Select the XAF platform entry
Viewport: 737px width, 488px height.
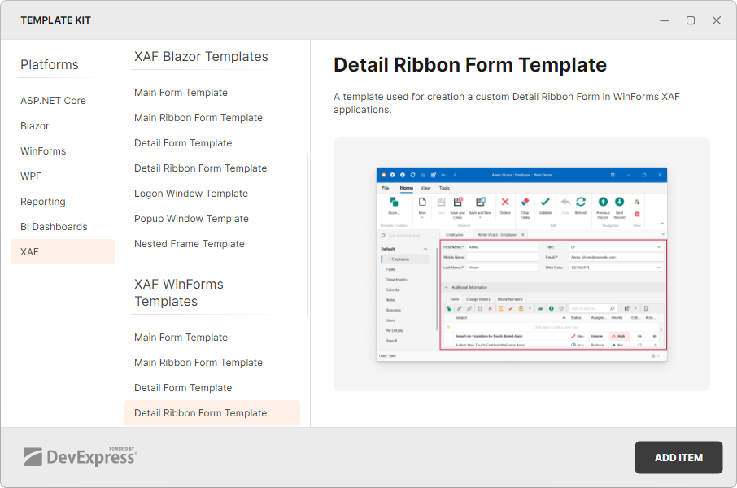click(x=30, y=251)
